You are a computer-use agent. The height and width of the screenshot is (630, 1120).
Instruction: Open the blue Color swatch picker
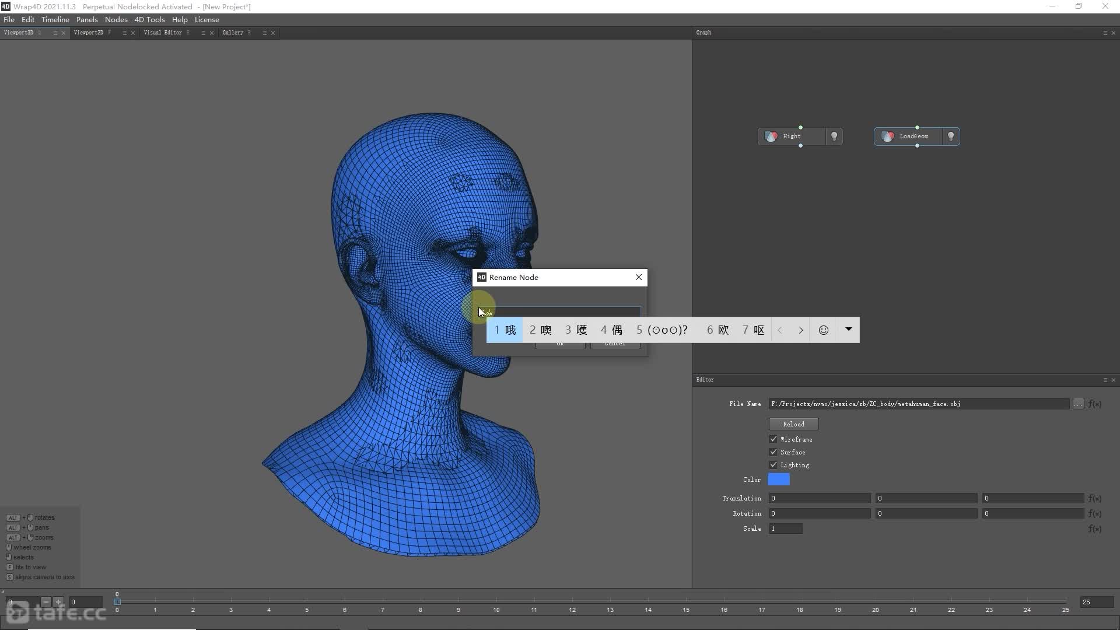(x=779, y=480)
